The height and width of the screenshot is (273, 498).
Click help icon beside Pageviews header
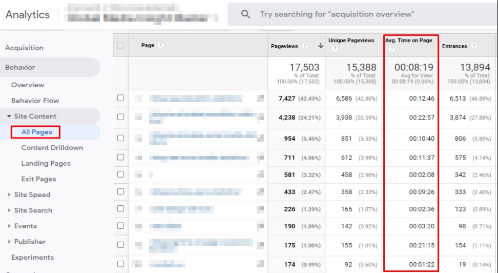(x=305, y=46)
